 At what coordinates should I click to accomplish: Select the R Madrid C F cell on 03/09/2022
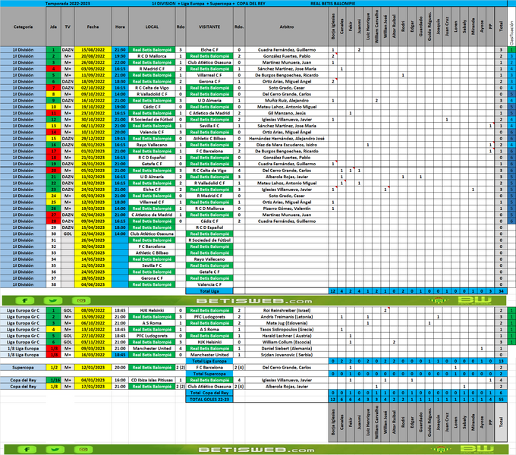click(x=152, y=69)
